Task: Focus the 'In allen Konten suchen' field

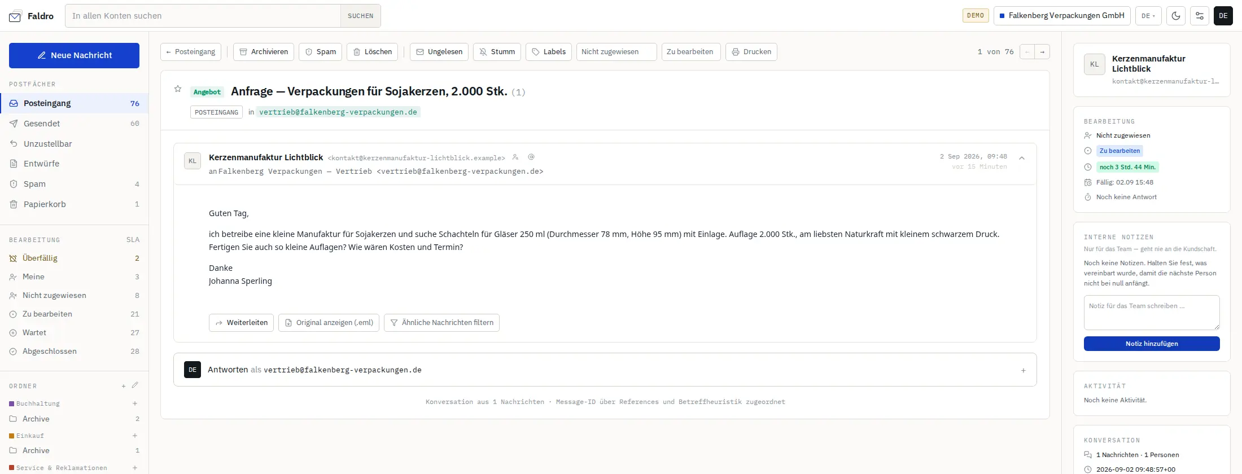Action: (x=203, y=16)
